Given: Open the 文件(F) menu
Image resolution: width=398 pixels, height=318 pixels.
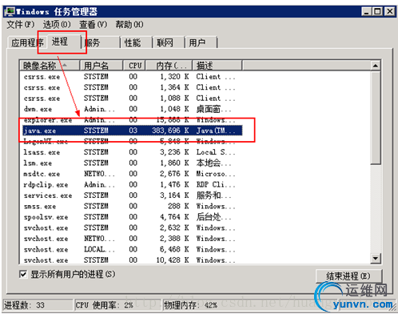Looking at the screenshot, I should click(21, 25).
